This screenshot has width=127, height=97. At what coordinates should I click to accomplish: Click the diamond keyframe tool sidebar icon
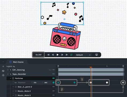tap(3, 75)
